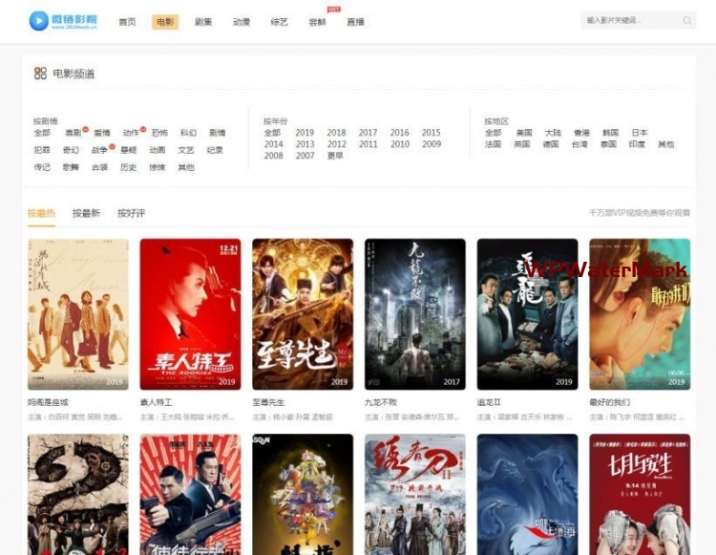This screenshot has height=555, width=716.
Task: Filter genre by 纪录
Action: coord(215,150)
